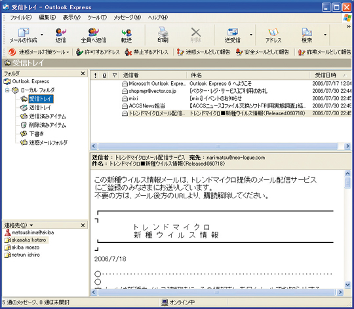Select contact matsushima@akiba
Viewport: 354px width, 309px height.
click(x=29, y=232)
